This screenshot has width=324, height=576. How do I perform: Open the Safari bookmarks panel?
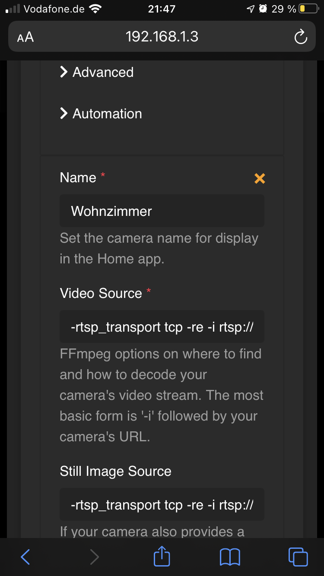(230, 557)
